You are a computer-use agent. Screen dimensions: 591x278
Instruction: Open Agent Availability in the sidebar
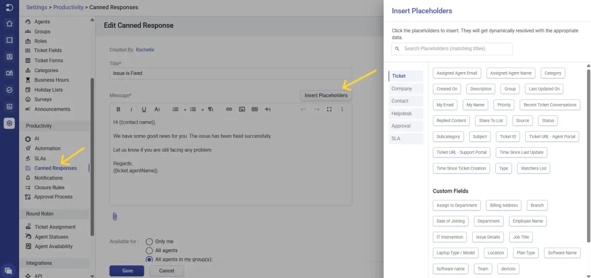click(x=54, y=246)
